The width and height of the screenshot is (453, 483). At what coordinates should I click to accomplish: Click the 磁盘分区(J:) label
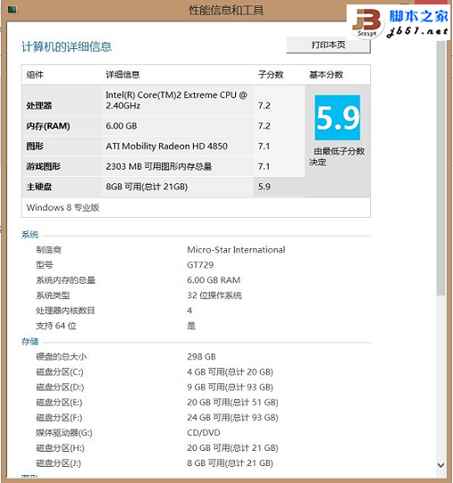coord(59,463)
